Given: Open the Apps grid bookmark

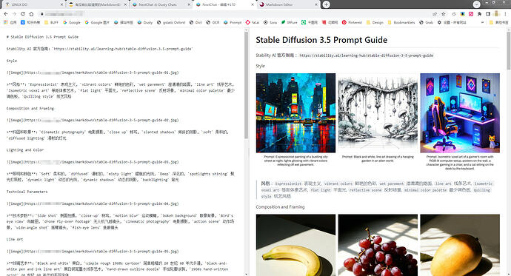Looking at the screenshot, I should [x=10, y=22].
